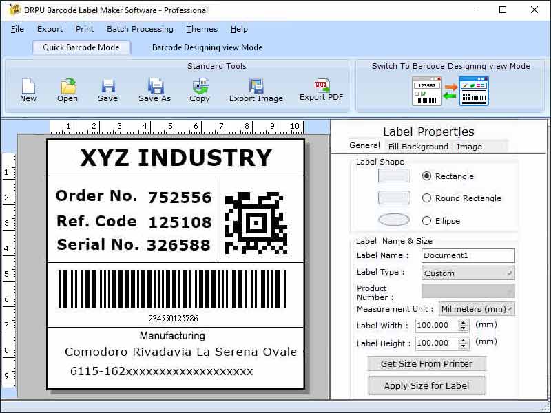Click Get Size From Printer
Image resolution: width=551 pixels, height=413 pixels.
pos(426,363)
